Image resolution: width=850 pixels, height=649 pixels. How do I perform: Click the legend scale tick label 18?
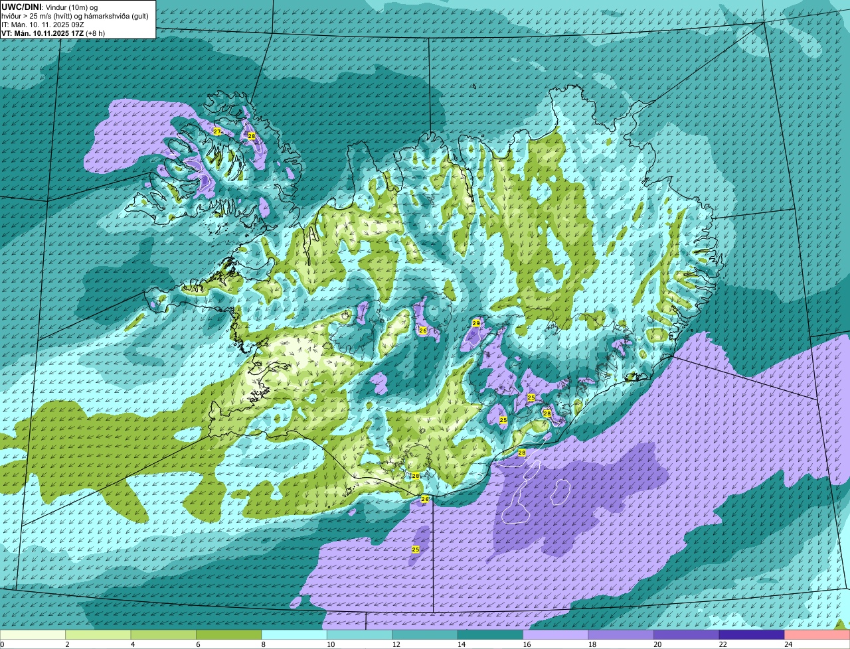pyautogui.click(x=592, y=644)
